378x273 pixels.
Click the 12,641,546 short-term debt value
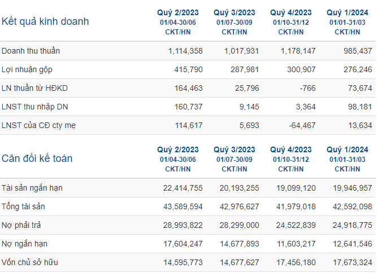[353, 244]
